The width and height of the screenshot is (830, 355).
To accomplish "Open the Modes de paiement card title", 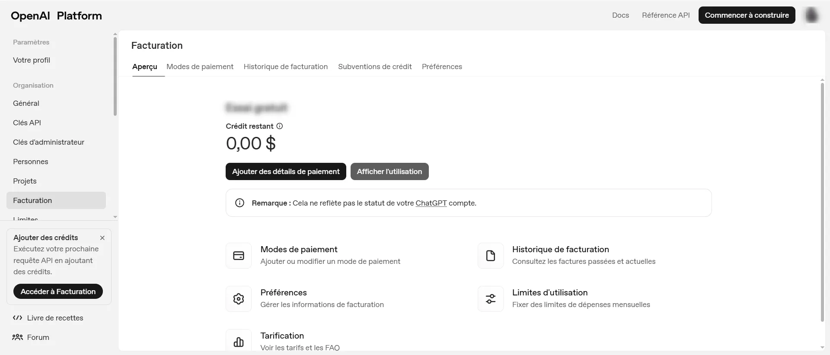I will 299,249.
